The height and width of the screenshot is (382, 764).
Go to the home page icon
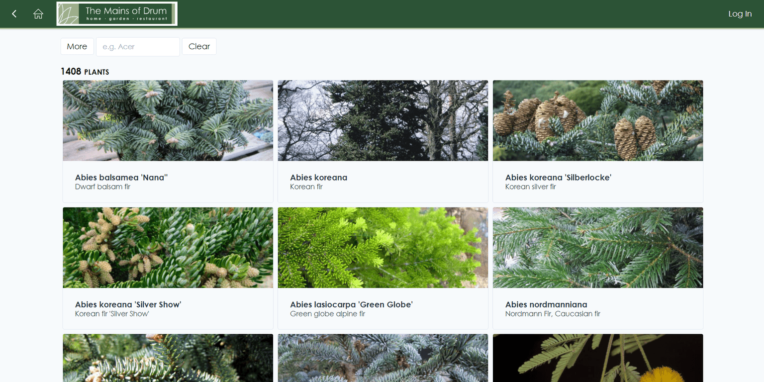click(38, 14)
